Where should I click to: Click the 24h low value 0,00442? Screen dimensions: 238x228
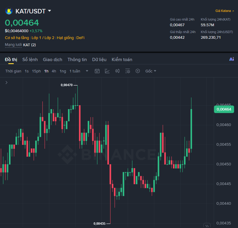pos(177,38)
